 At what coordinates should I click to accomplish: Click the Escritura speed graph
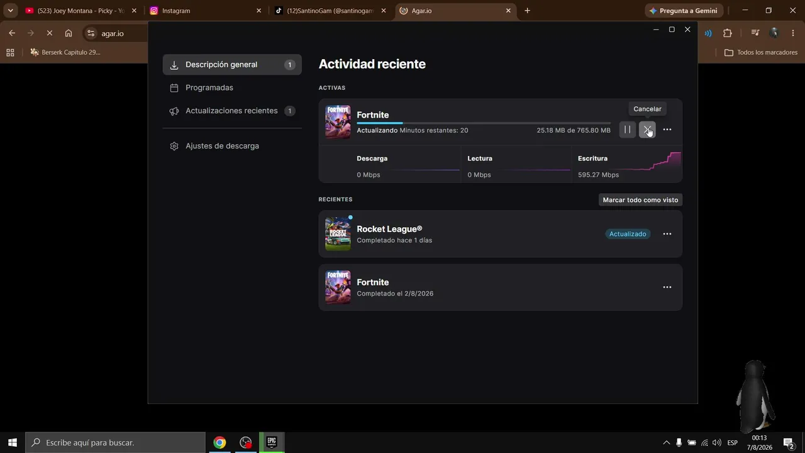pyautogui.click(x=650, y=162)
